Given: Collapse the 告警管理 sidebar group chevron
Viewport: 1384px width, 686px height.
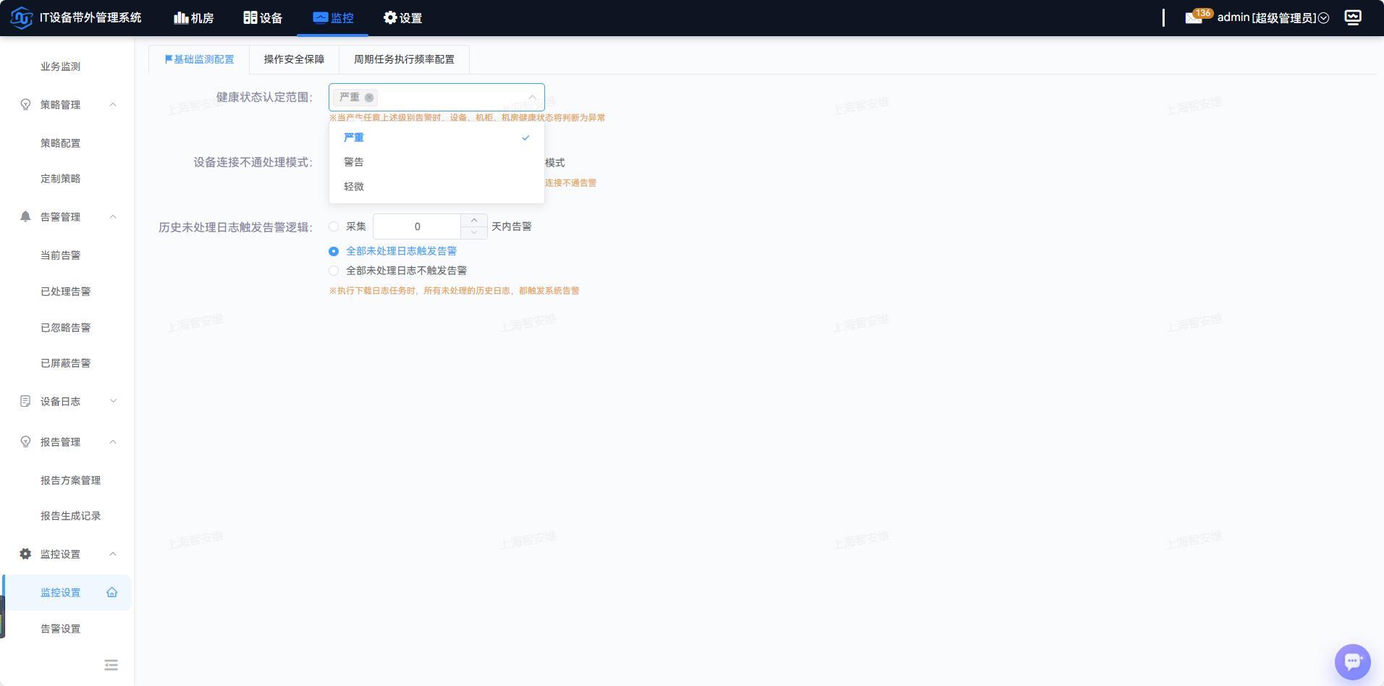Looking at the screenshot, I should click(113, 216).
